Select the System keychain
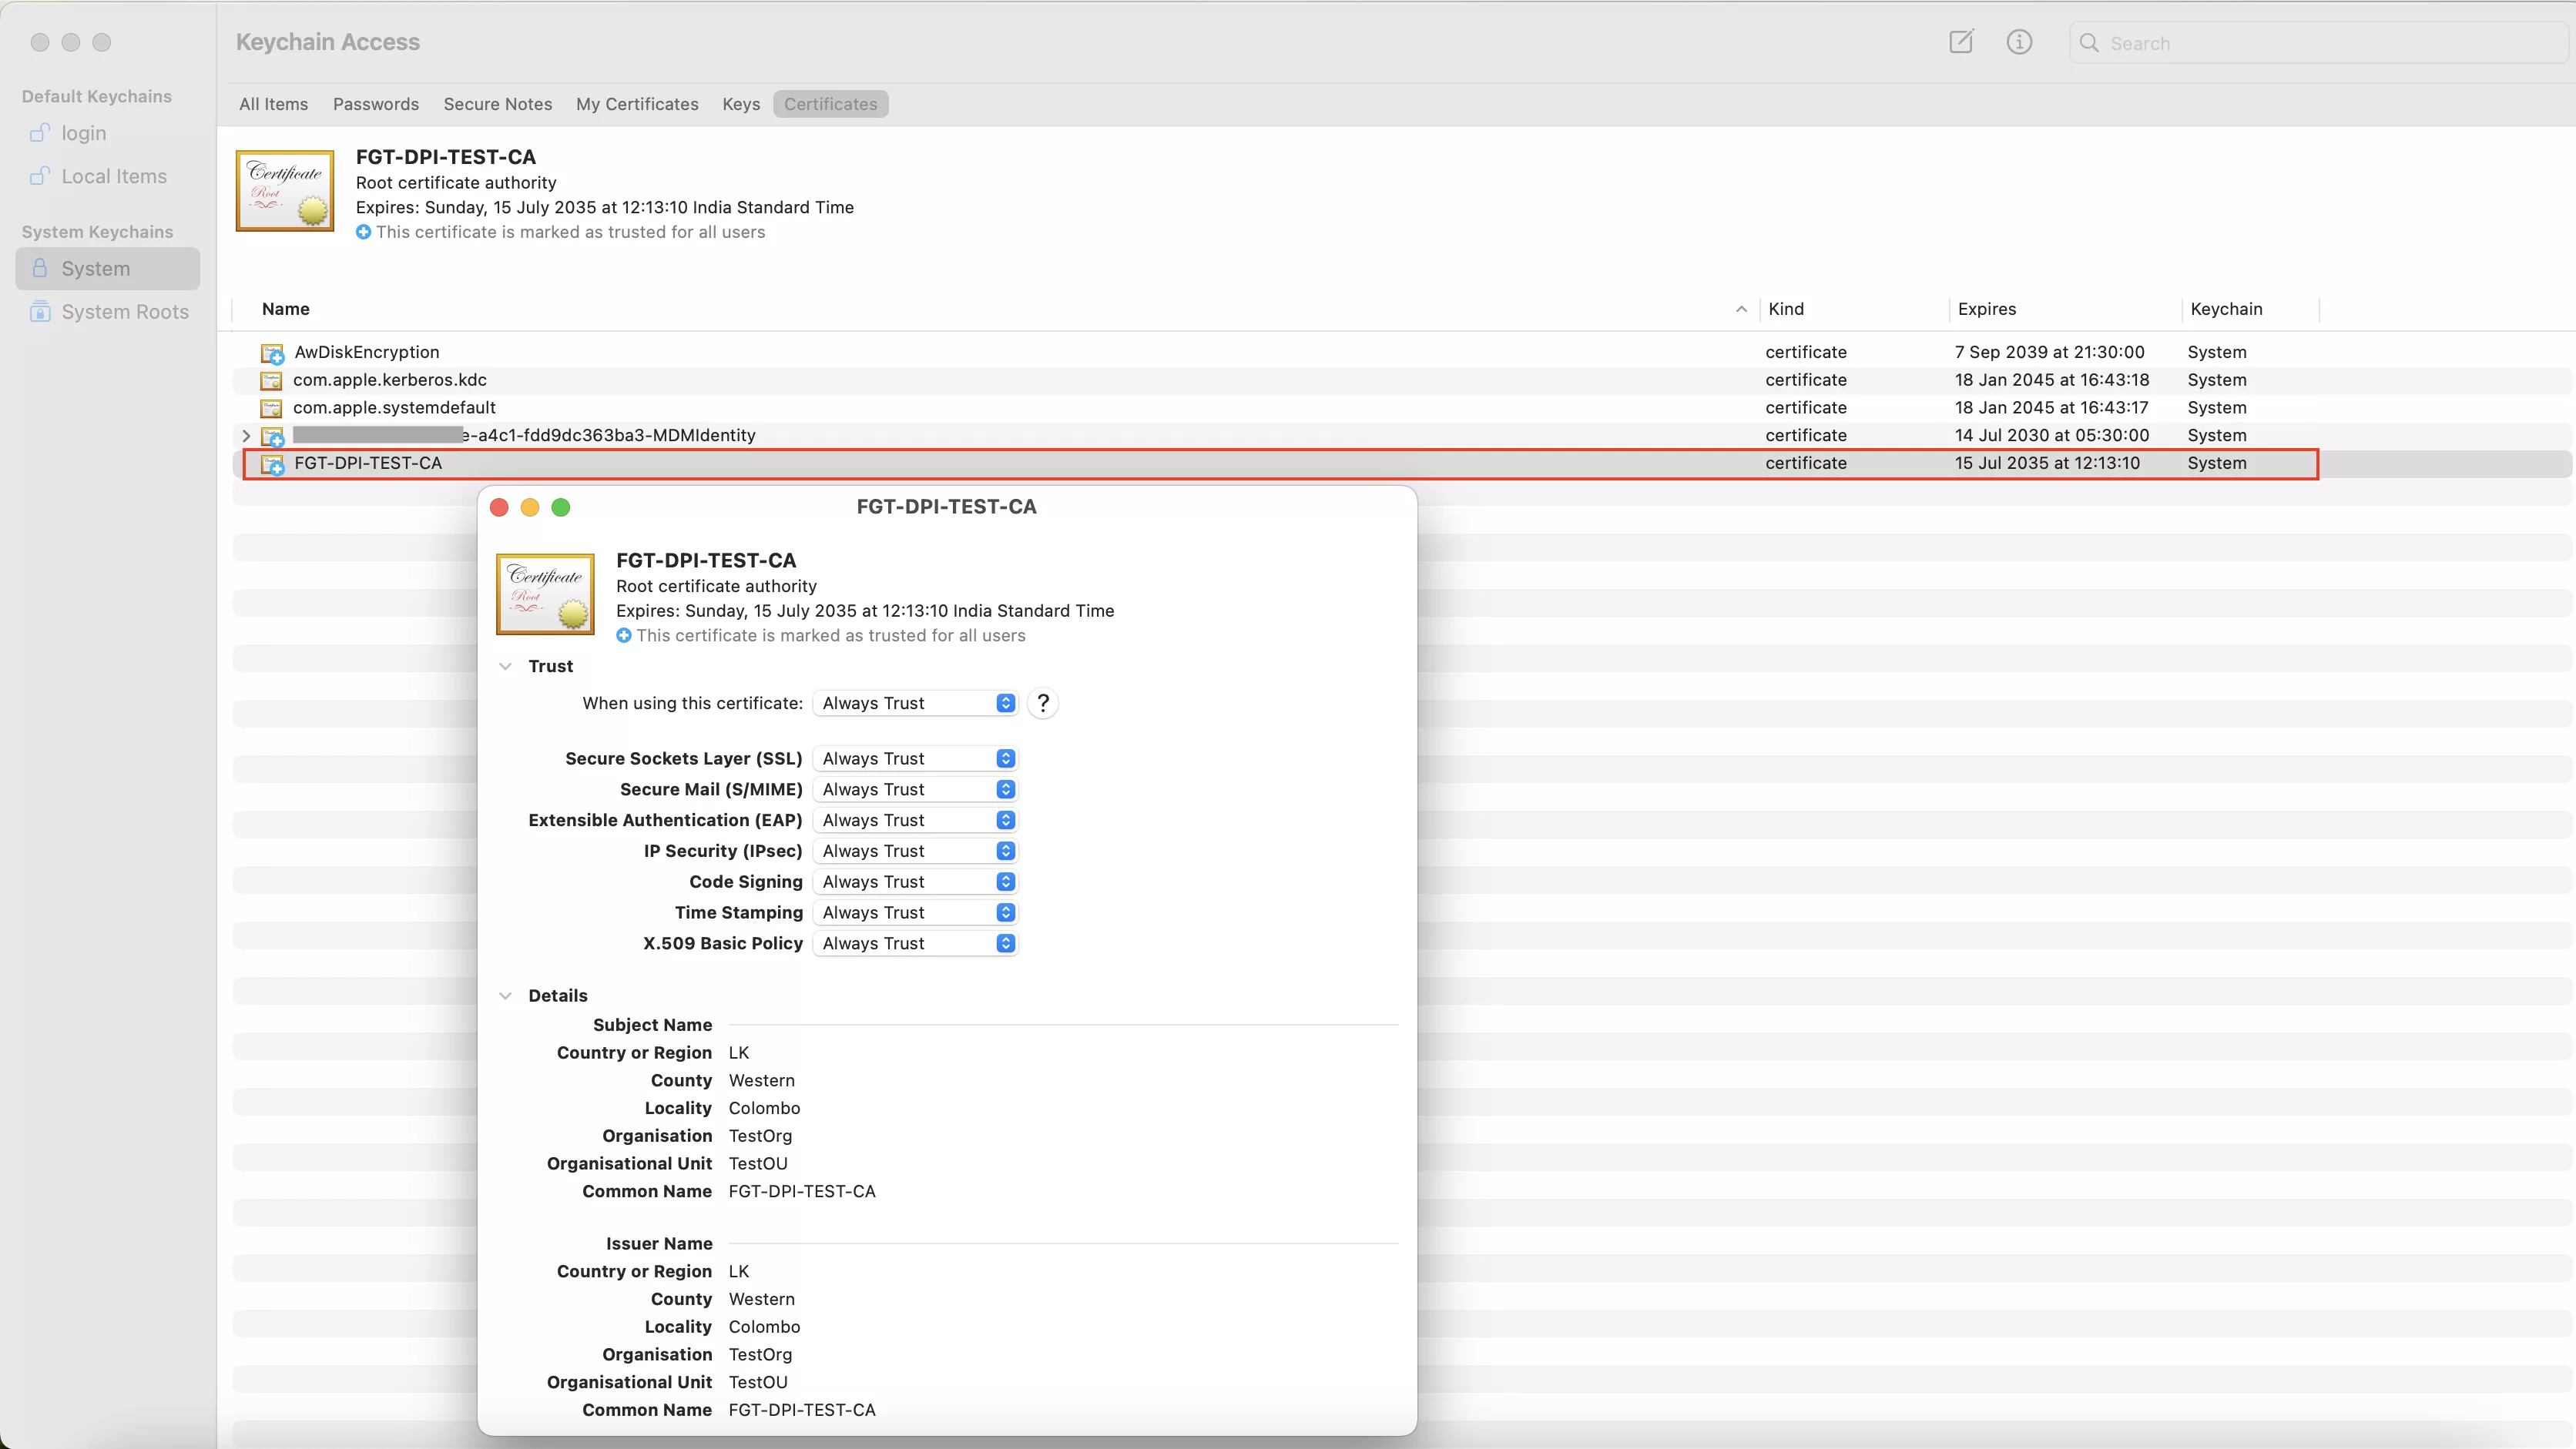This screenshot has height=1449, width=2576. [x=108, y=268]
